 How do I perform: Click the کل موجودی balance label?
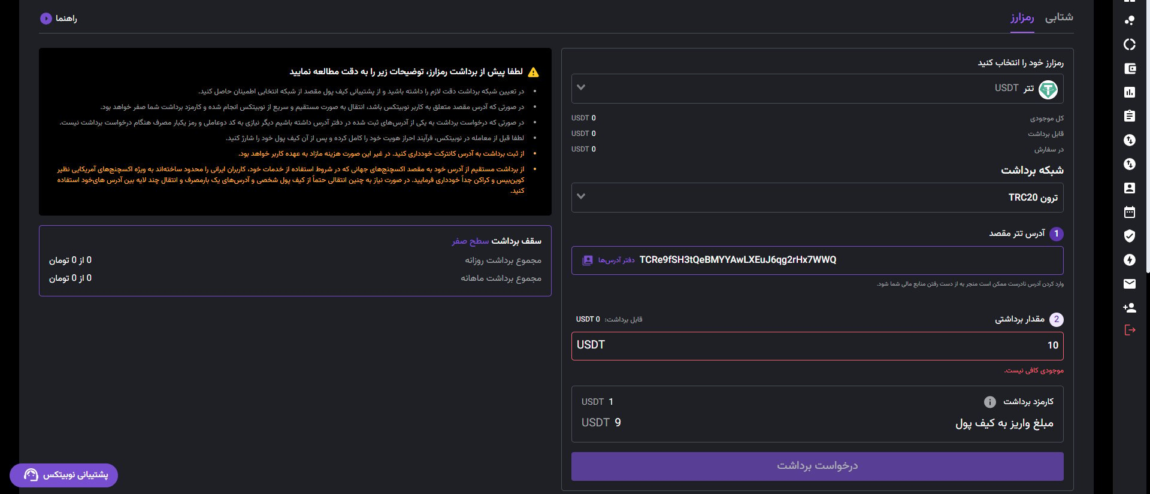click(x=1047, y=119)
